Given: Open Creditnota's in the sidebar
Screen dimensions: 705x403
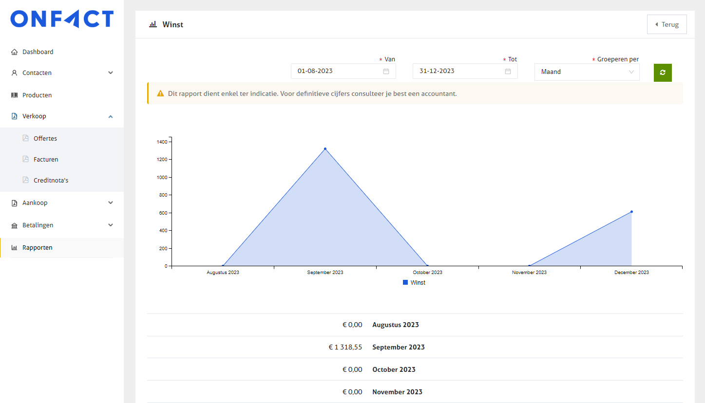Looking at the screenshot, I should point(51,181).
